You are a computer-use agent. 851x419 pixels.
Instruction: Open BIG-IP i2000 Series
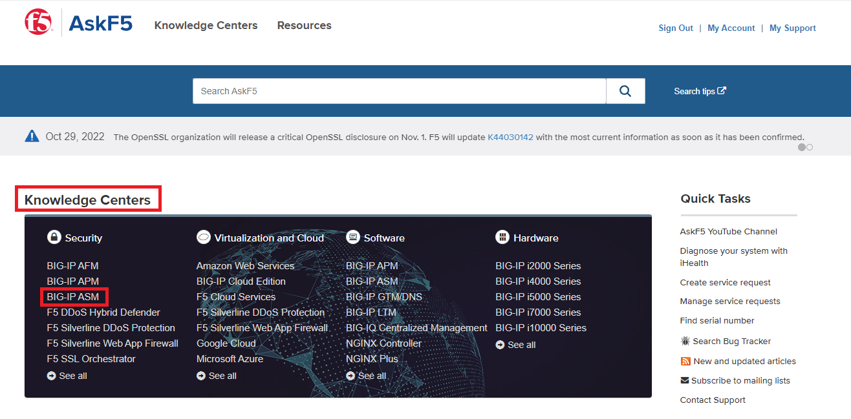(x=538, y=265)
